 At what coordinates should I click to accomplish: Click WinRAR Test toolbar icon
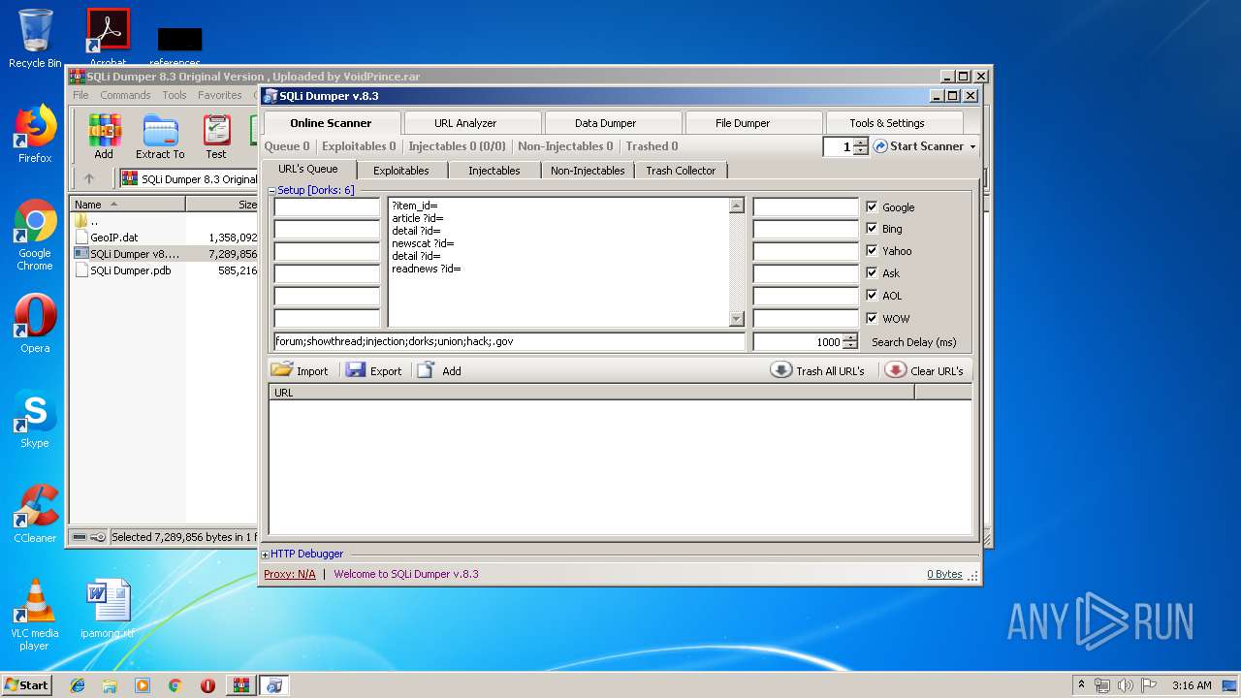(216, 137)
